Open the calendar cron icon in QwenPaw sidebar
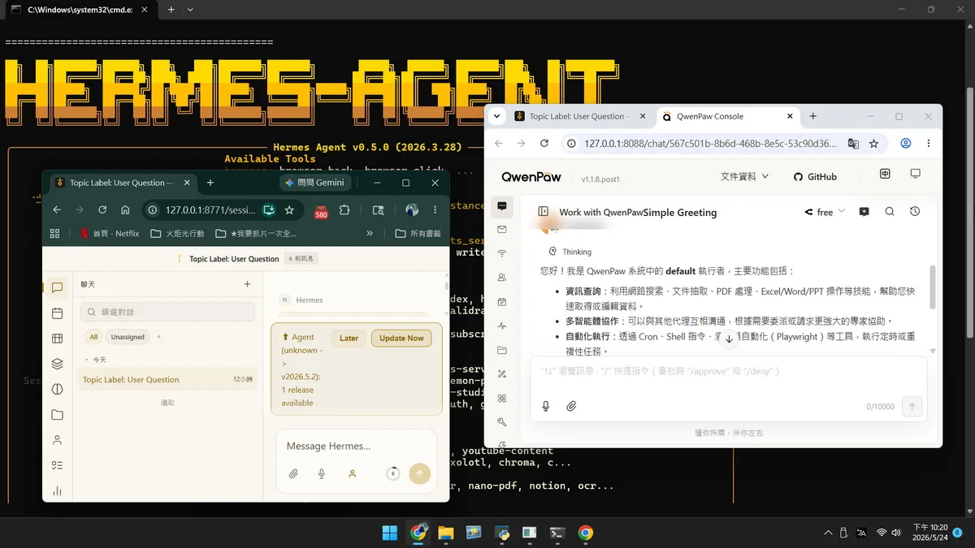This screenshot has width=975, height=548. tap(502, 302)
